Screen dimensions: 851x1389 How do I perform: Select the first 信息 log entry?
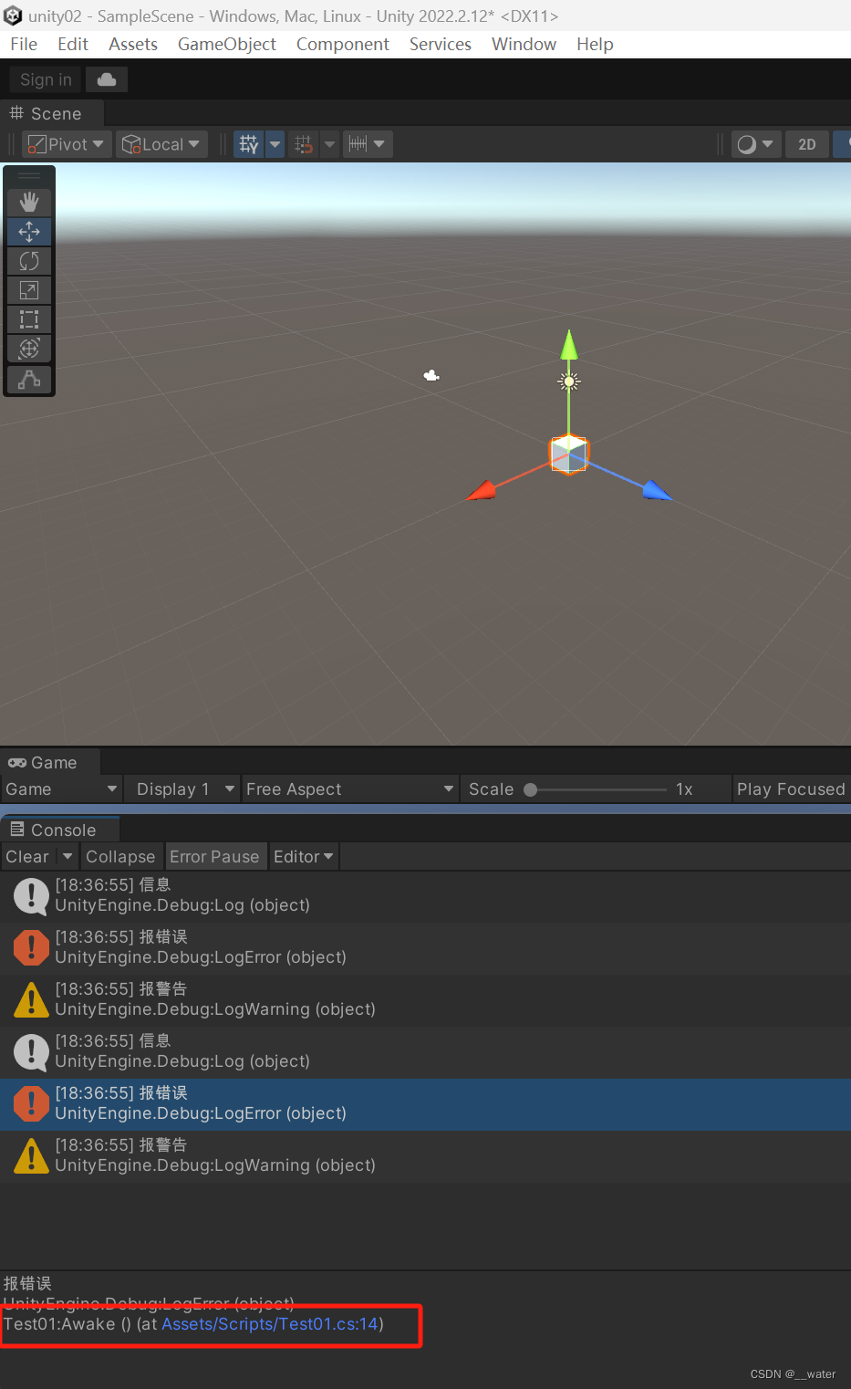[182, 895]
